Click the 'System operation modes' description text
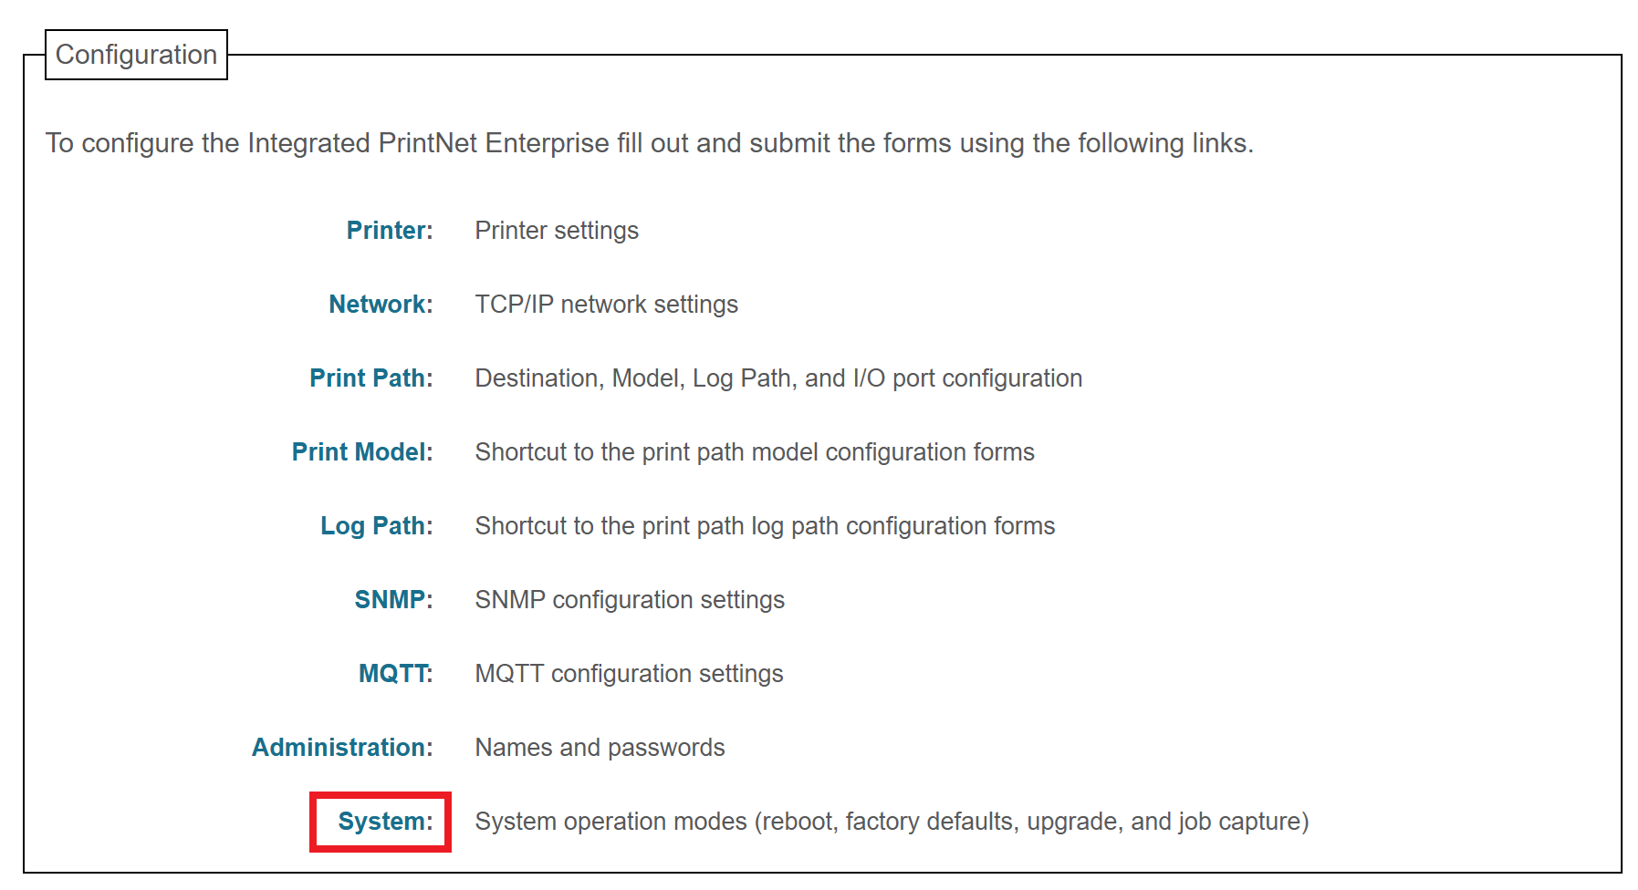 892,822
